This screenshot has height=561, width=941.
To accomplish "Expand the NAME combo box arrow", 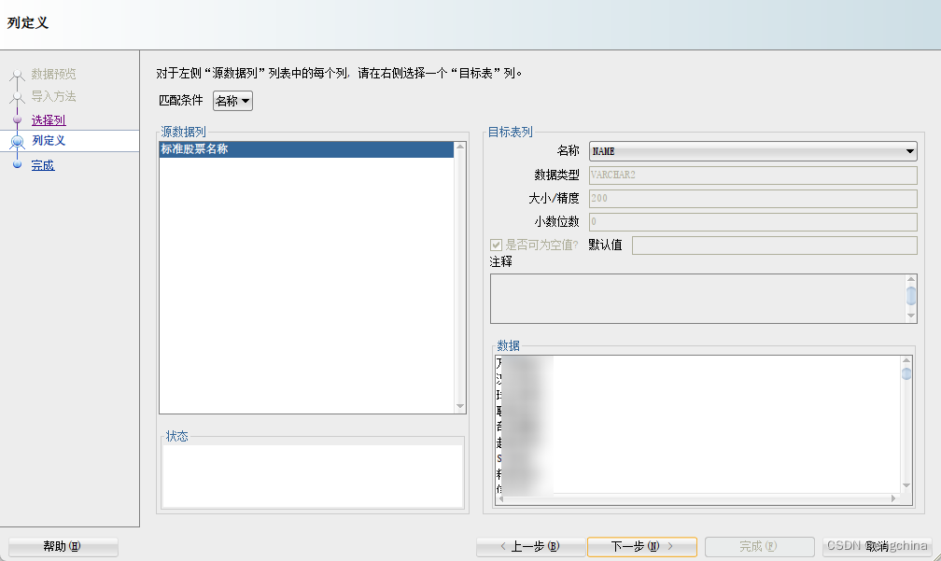I will (908, 150).
